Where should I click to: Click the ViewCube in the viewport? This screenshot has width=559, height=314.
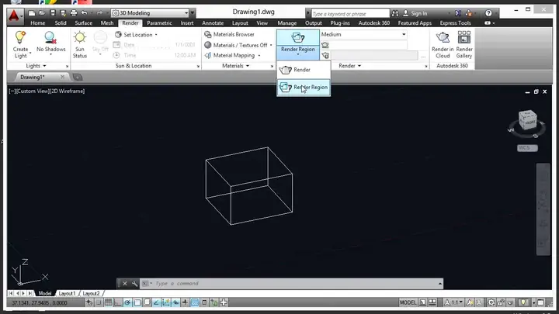tap(527, 120)
